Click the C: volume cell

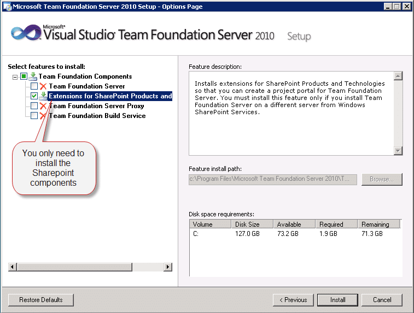pos(196,234)
